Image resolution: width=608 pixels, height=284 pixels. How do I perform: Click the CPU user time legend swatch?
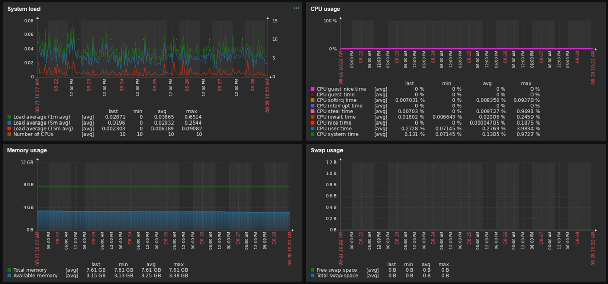(312, 129)
